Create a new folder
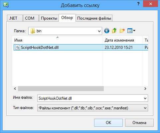160x133 pixels. [122, 31]
